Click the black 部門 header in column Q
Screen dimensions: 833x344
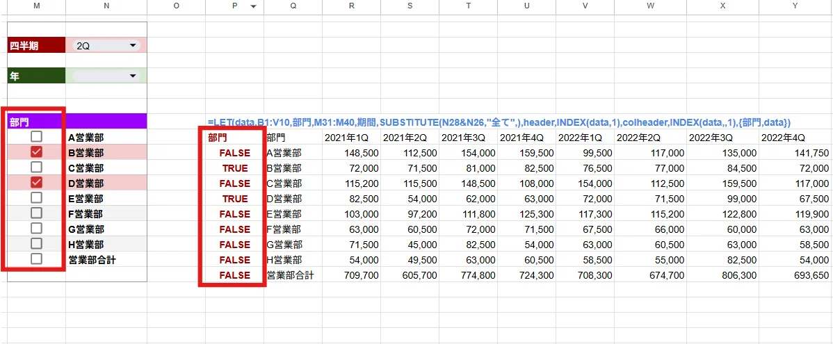click(276, 138)
